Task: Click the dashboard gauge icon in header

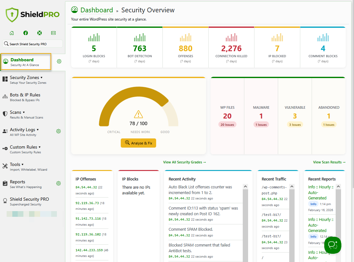Action: coord(74,10)
